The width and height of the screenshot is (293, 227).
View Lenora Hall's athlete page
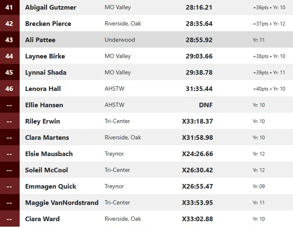43,89
